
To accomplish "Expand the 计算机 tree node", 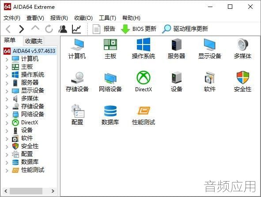I will pos(7,59).
